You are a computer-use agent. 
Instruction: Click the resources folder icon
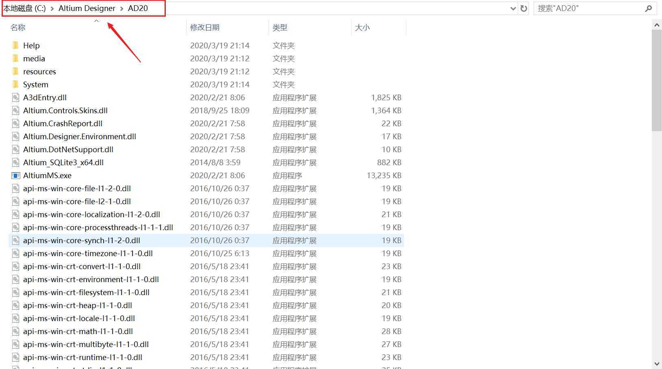(x=15, y=71)
